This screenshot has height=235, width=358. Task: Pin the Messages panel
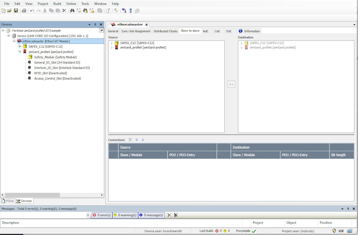348,209
